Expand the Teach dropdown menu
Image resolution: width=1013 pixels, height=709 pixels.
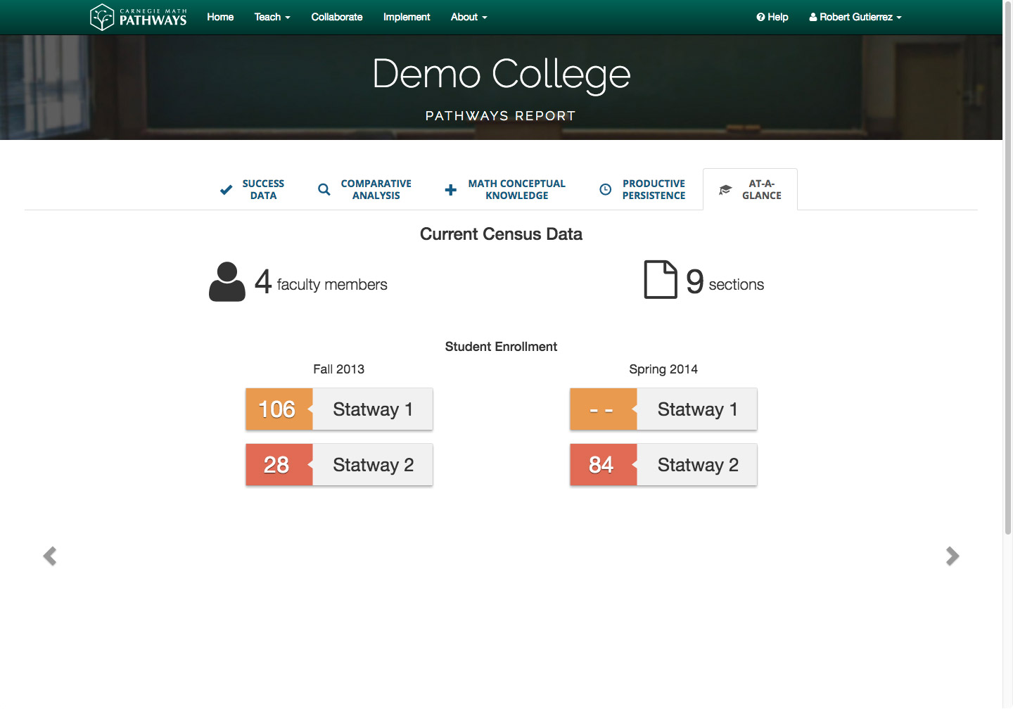pos(272,17)
